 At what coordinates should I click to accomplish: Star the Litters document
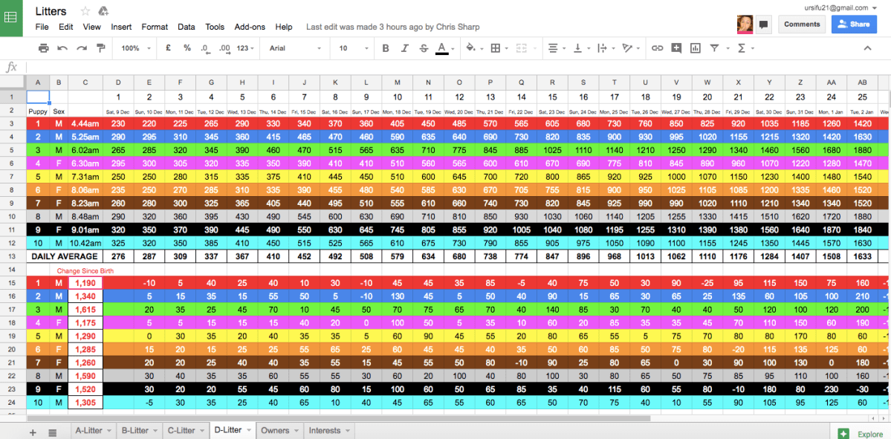(85, 11)
